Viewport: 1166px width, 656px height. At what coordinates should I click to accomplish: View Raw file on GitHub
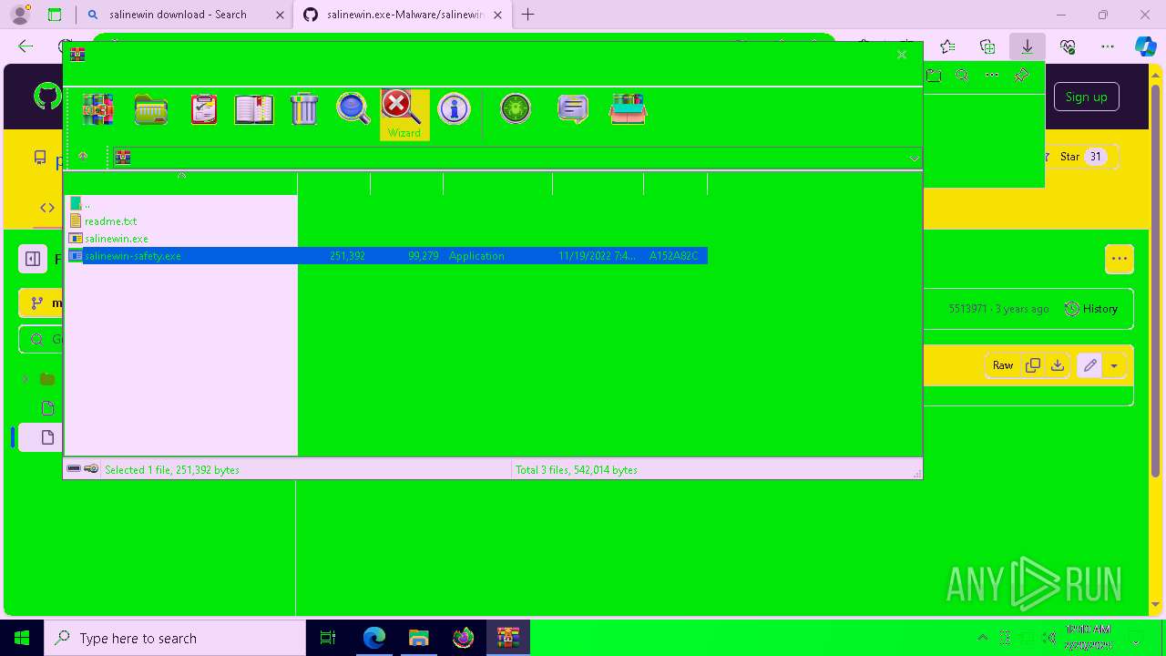click(x=1003, y=365)
